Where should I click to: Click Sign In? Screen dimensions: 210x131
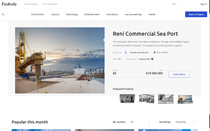[204, 4]
